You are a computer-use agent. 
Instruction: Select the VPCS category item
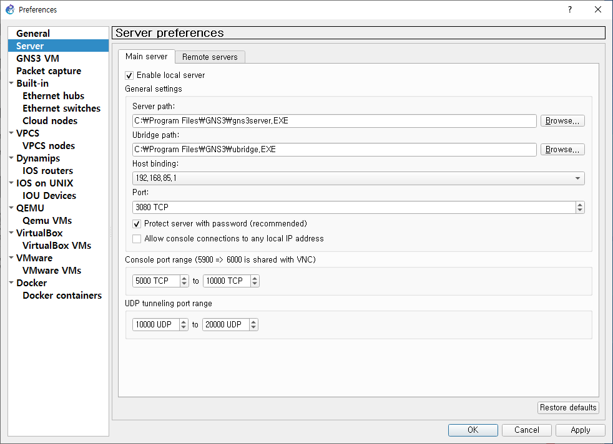[27, 133]
